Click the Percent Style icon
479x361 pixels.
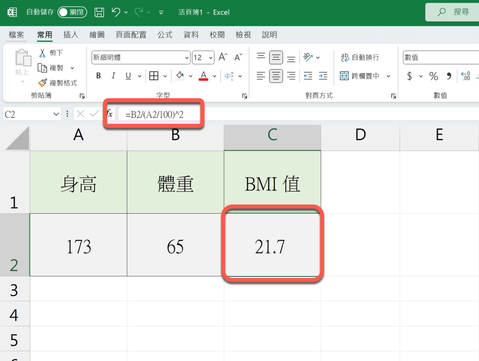[433, 76]
